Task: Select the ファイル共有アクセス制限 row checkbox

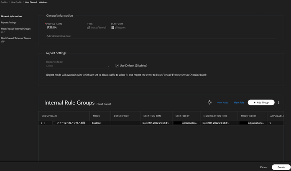Action: point(54,123)
